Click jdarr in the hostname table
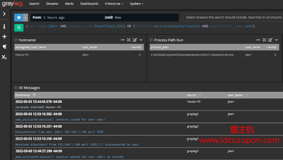 86,55
